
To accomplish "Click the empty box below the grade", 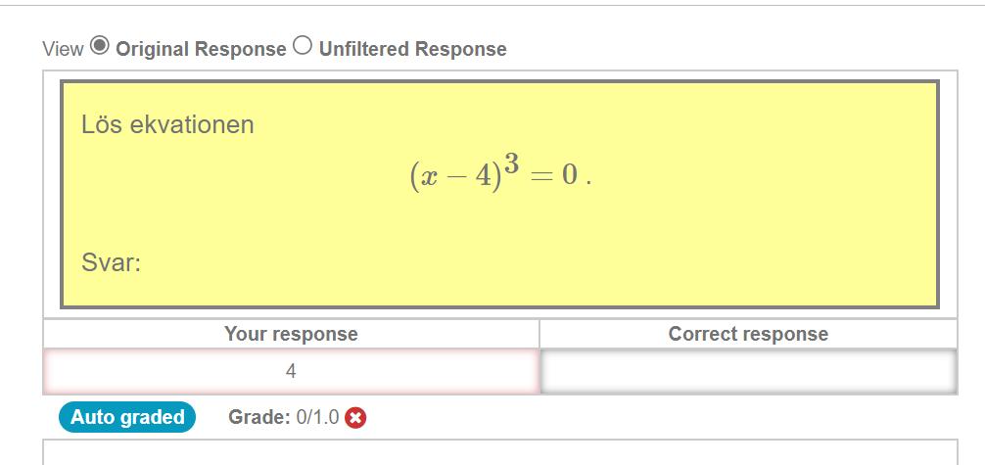I will pos(499,452).
